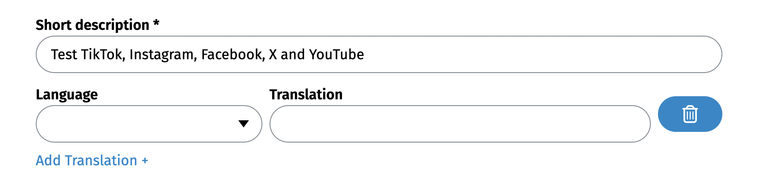Click the word Test in the description
The image size is (759, 188).
point(64,54)
